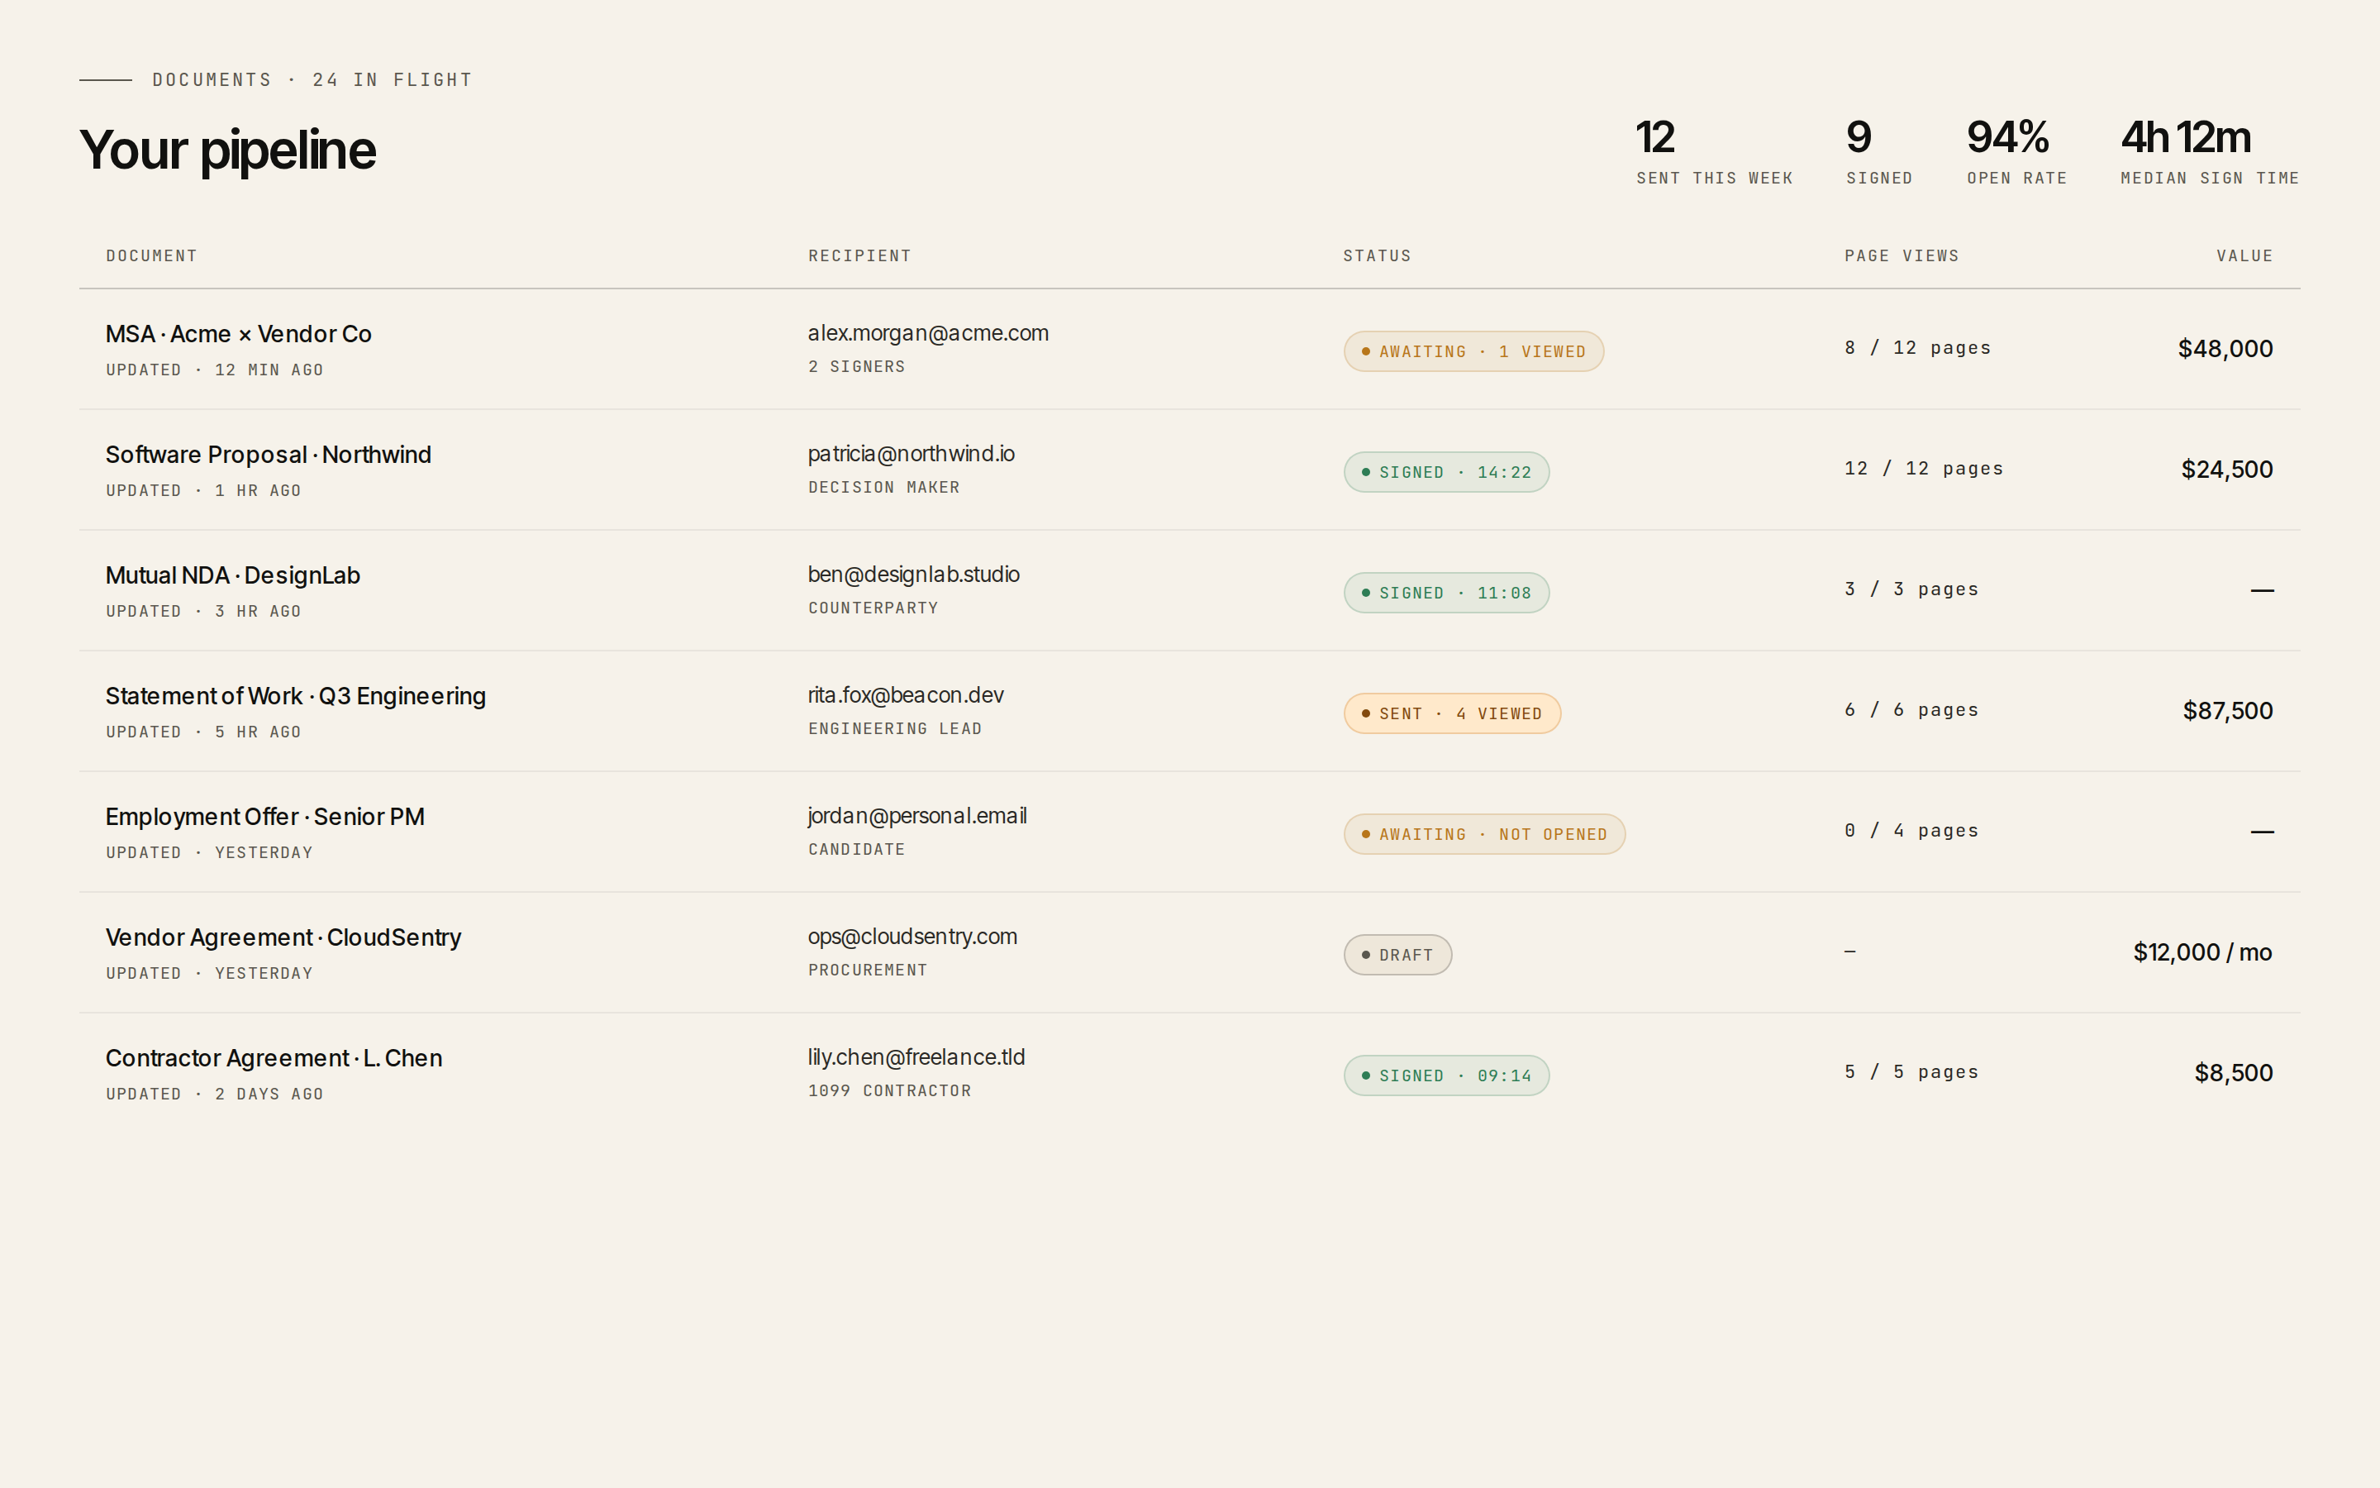Select recipient ops@cloudsentry.com
The image size is (2380, 1488).
click(x=912, y=937)
